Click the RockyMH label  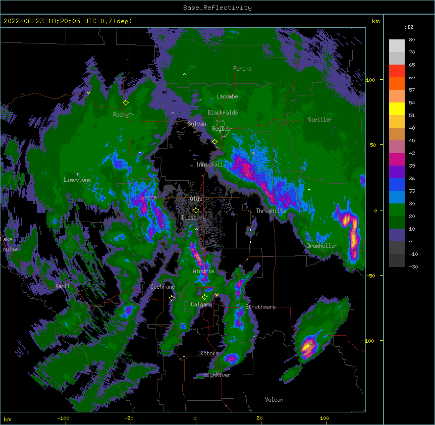click(124, 115)
